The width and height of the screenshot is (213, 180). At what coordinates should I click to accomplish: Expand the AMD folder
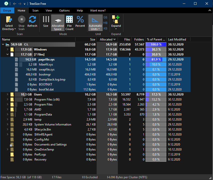[7, 109]
